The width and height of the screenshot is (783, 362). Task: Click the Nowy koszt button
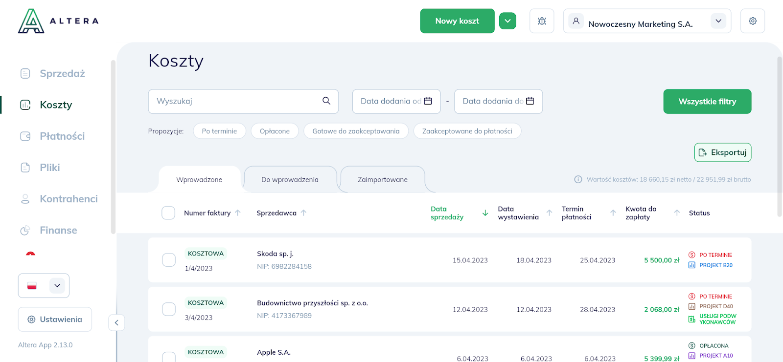457,21
